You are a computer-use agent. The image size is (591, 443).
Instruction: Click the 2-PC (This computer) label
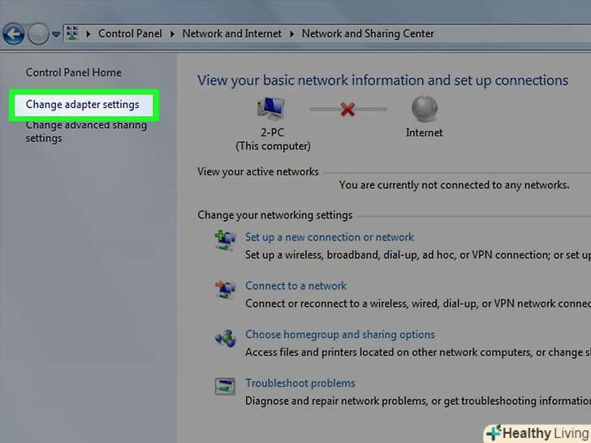273,140
